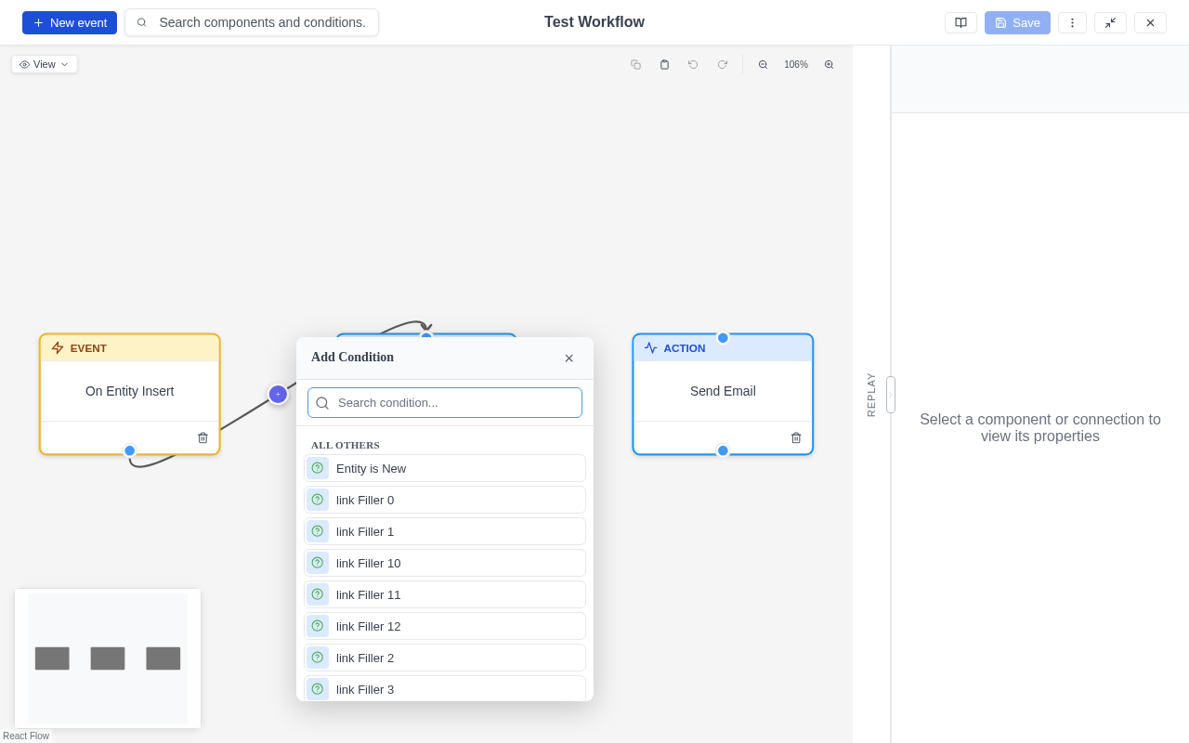Open the three-dot options menu

pyautogui.click(x=1072, y=22)
